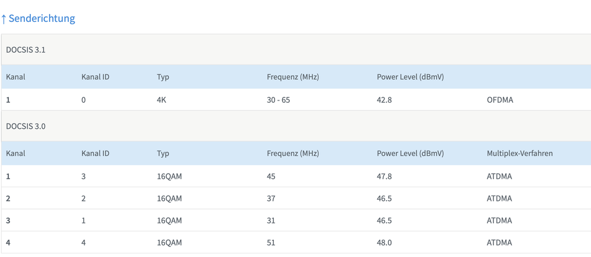Click frequency value 31 in DOCSIS 3.0
The image size is (591, 257).
(x=272, y=220)
